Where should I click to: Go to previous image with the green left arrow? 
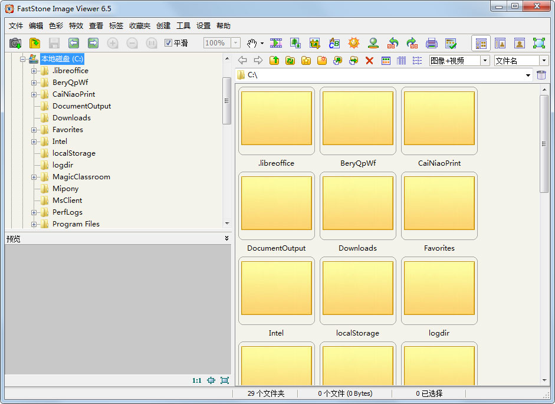click(74, 43)
